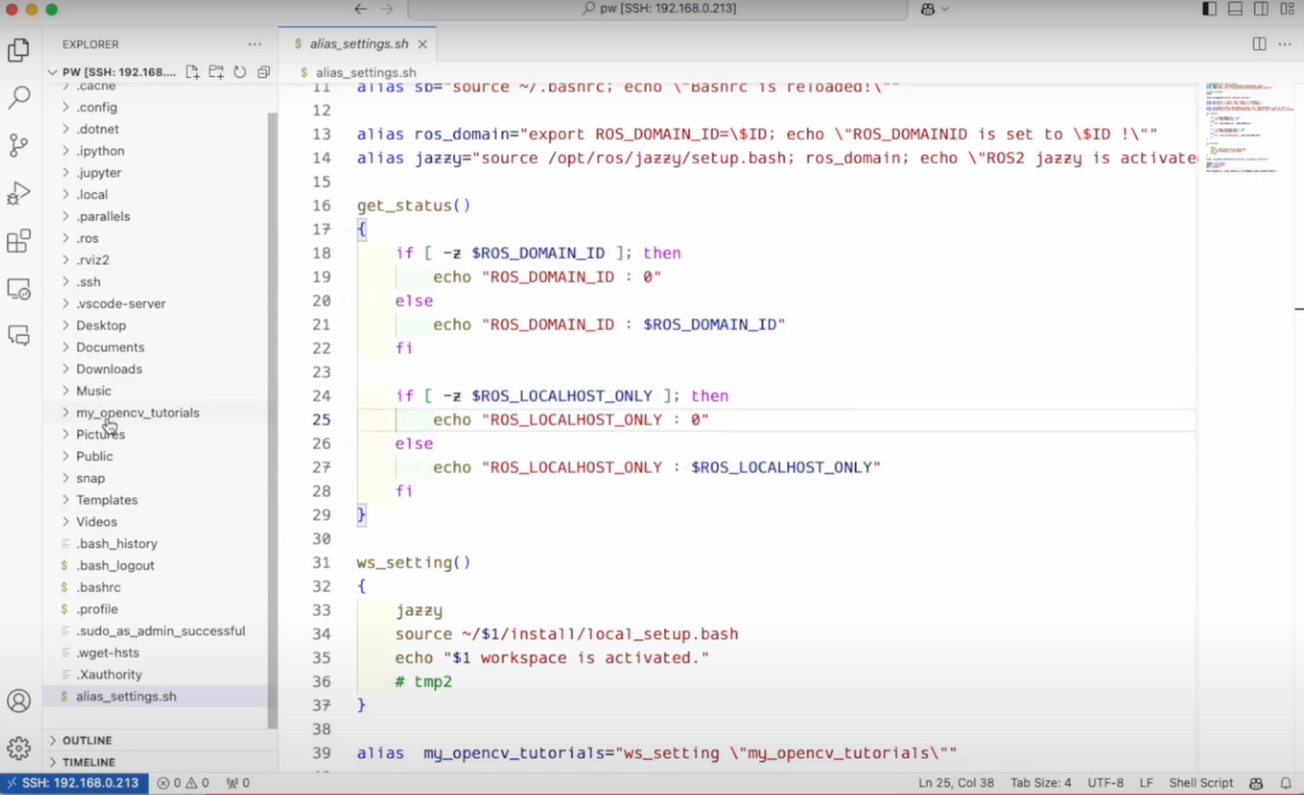1304x795 pixels.
Task: Expand the my_opencv_tutorials folder
Action: 137,412
